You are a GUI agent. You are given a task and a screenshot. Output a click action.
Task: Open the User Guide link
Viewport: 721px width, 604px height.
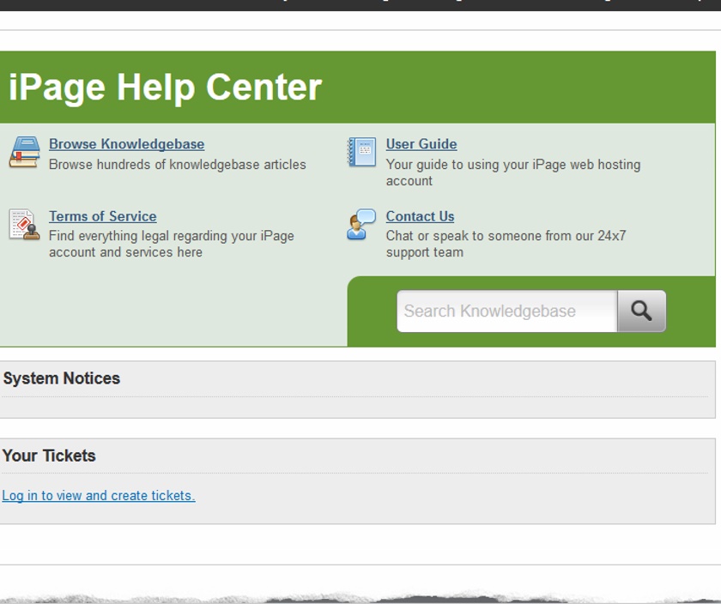pyautogui.click(x=421, y=144)
